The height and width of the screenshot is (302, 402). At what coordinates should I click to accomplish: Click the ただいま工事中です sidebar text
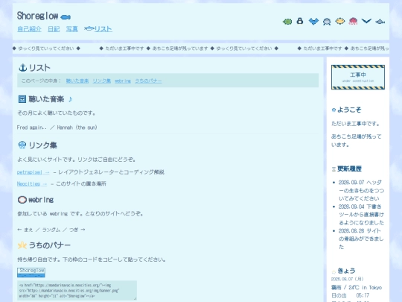[x=355, y=124]
